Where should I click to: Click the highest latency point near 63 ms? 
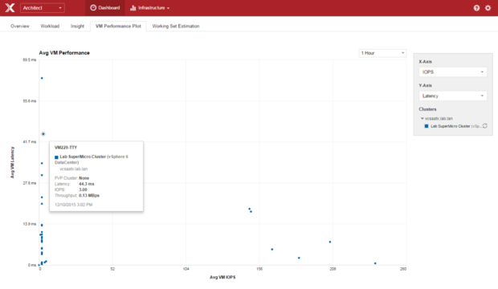pyautogui.click(x=42, y=78)
